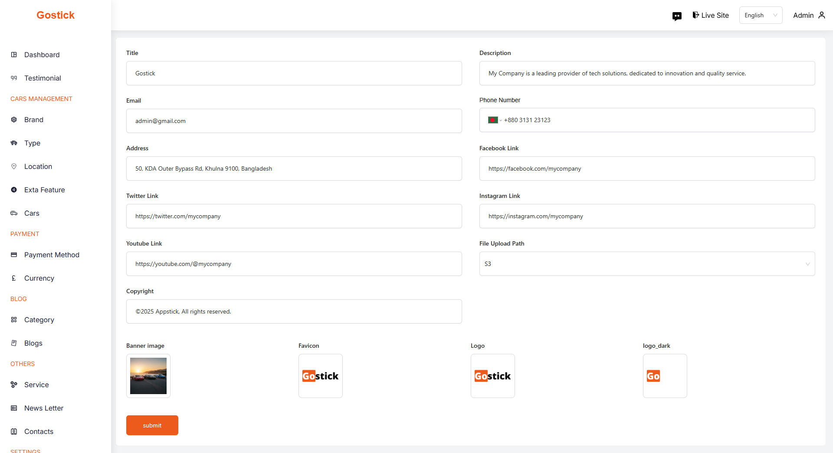The image size is (833, 453).
Task: Click the Cars icon in sidebar
Action: point(14,213)
